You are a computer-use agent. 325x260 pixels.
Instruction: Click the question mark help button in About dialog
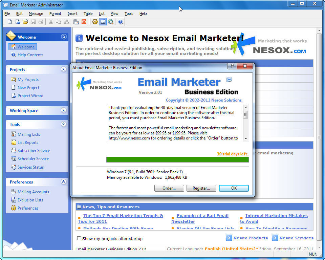232,66
